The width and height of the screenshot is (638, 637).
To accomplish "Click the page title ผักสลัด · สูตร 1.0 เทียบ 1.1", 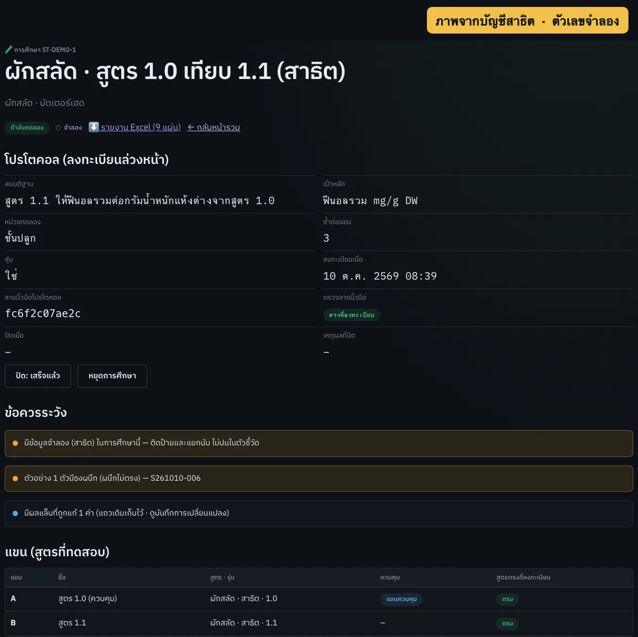I will (x=175, y=71).
